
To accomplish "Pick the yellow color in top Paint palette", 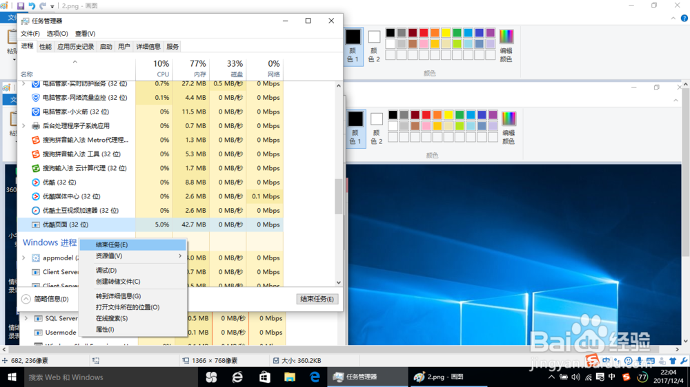I will pyautogui.click(x=446, y=33).
